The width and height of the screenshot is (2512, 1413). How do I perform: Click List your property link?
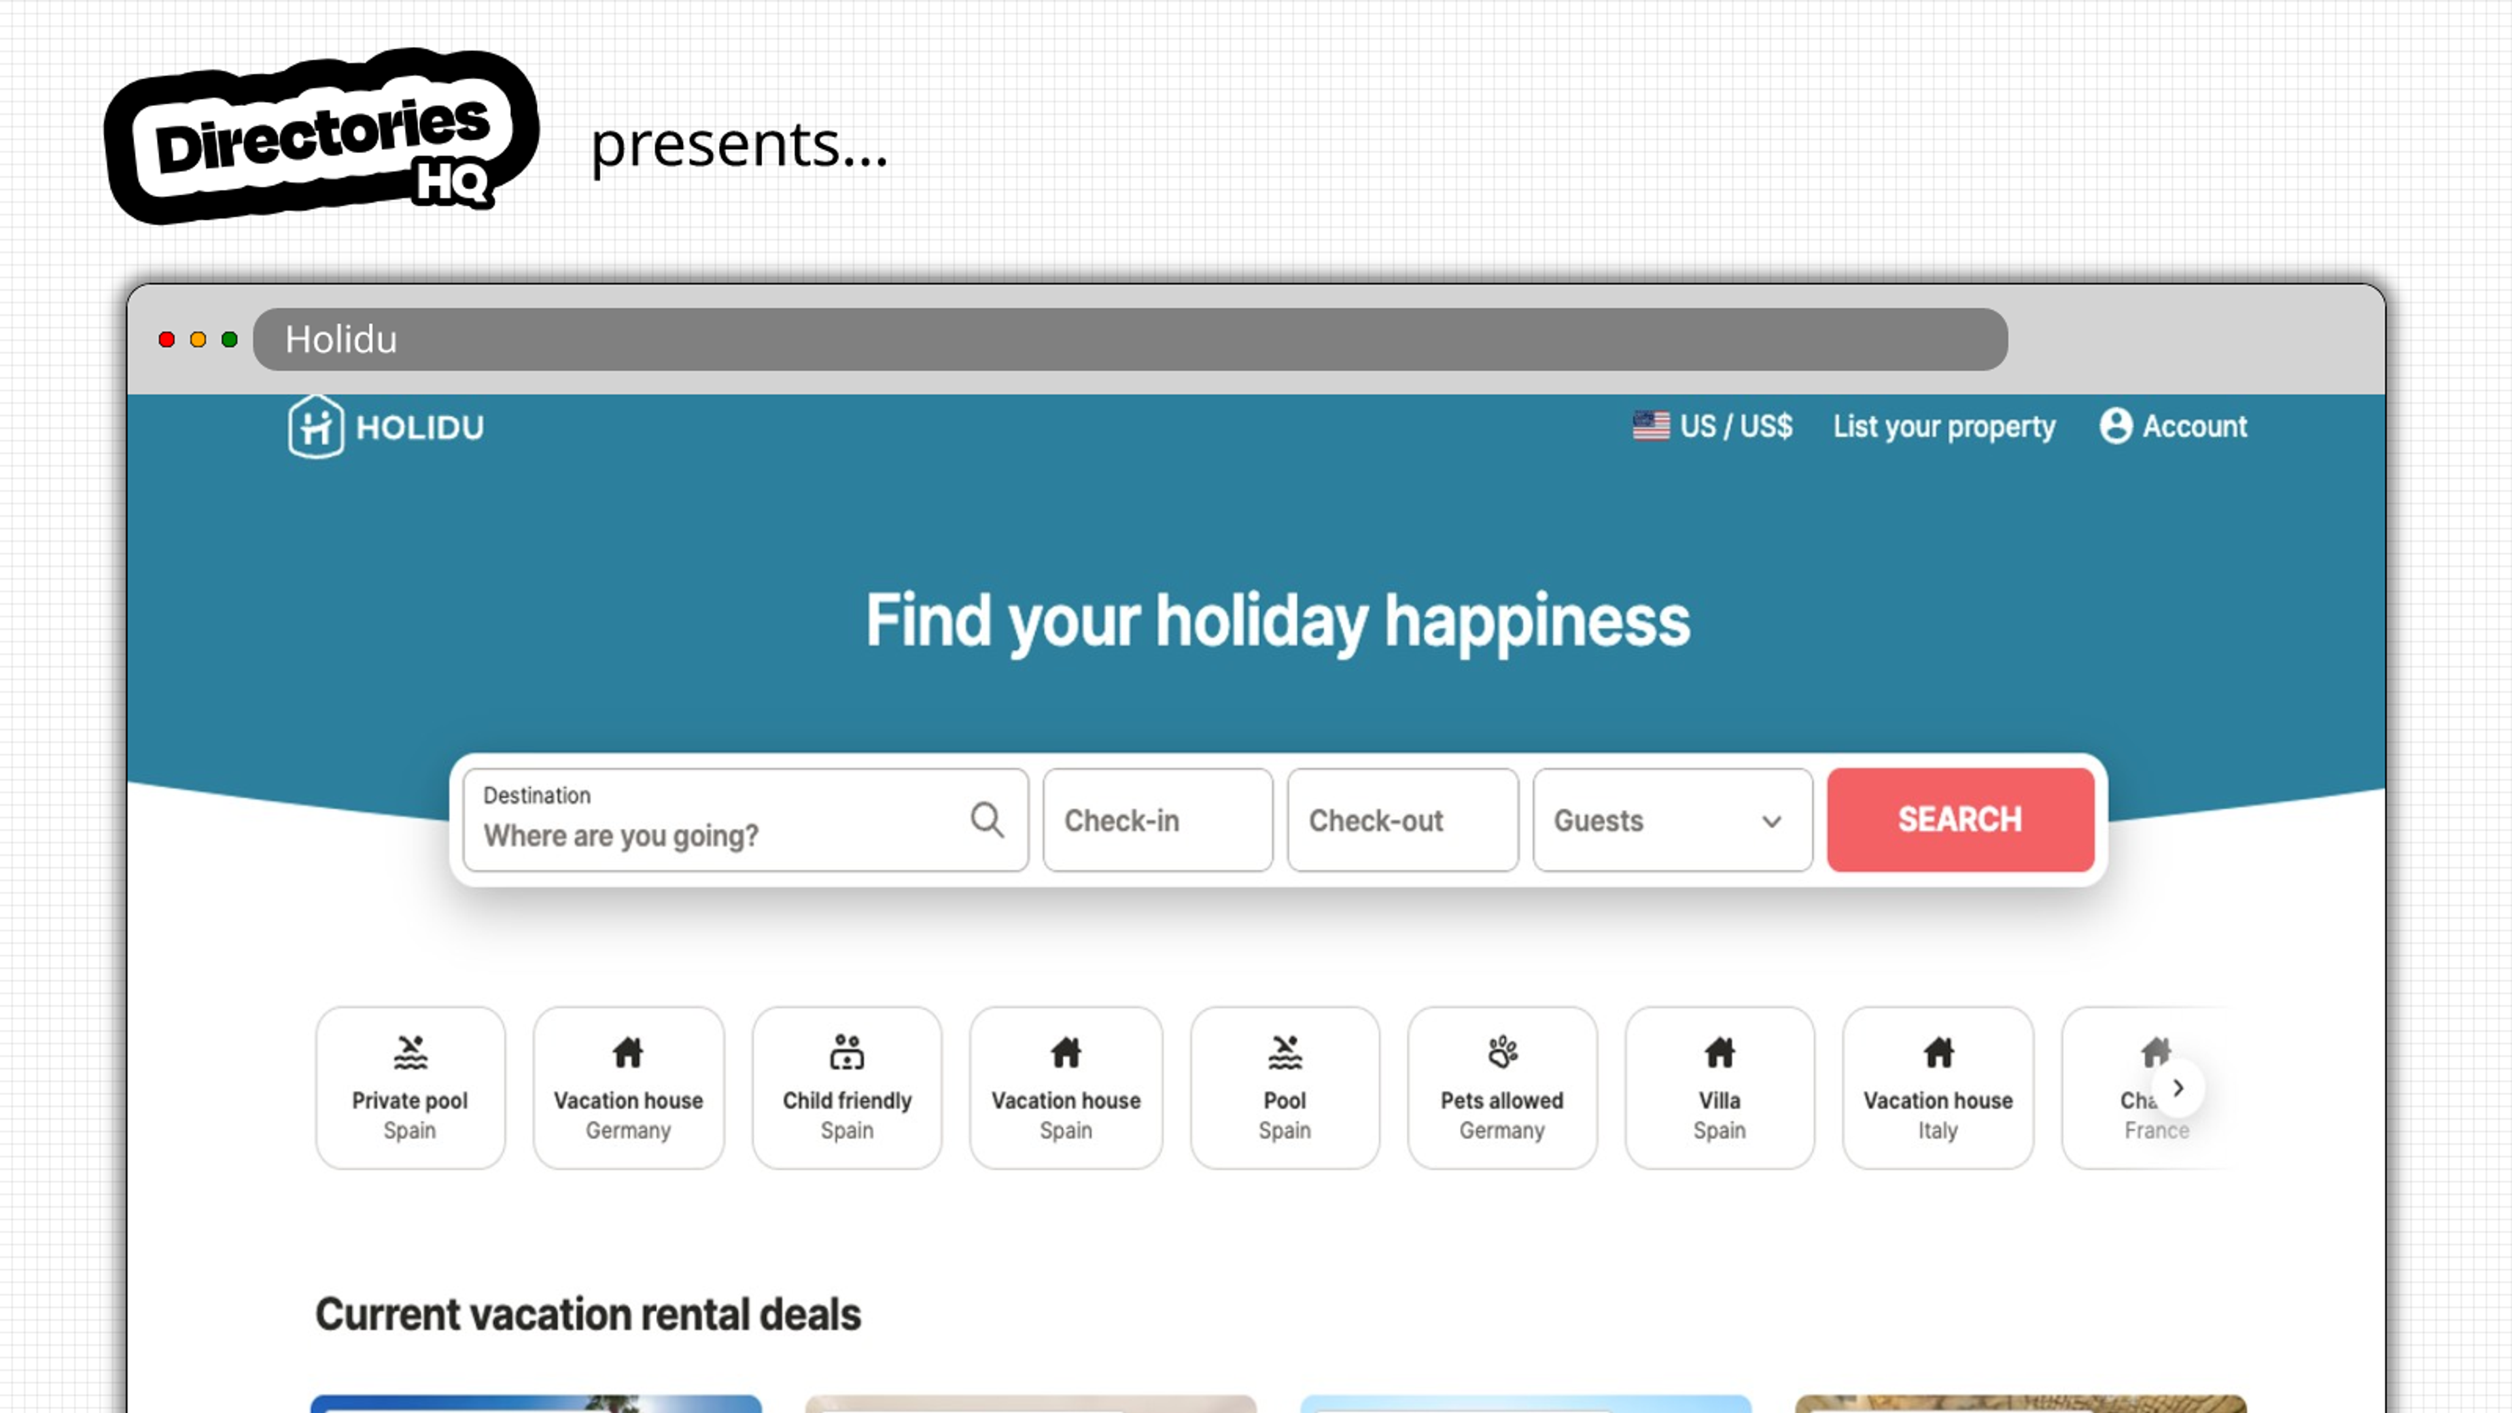click(1943, 426)
